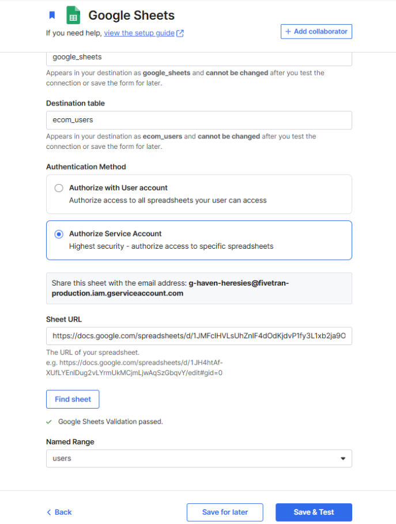Viewport: 396px width, 524px height.
Task: Toggle the User account authorization option
Action: coord(58,188)
